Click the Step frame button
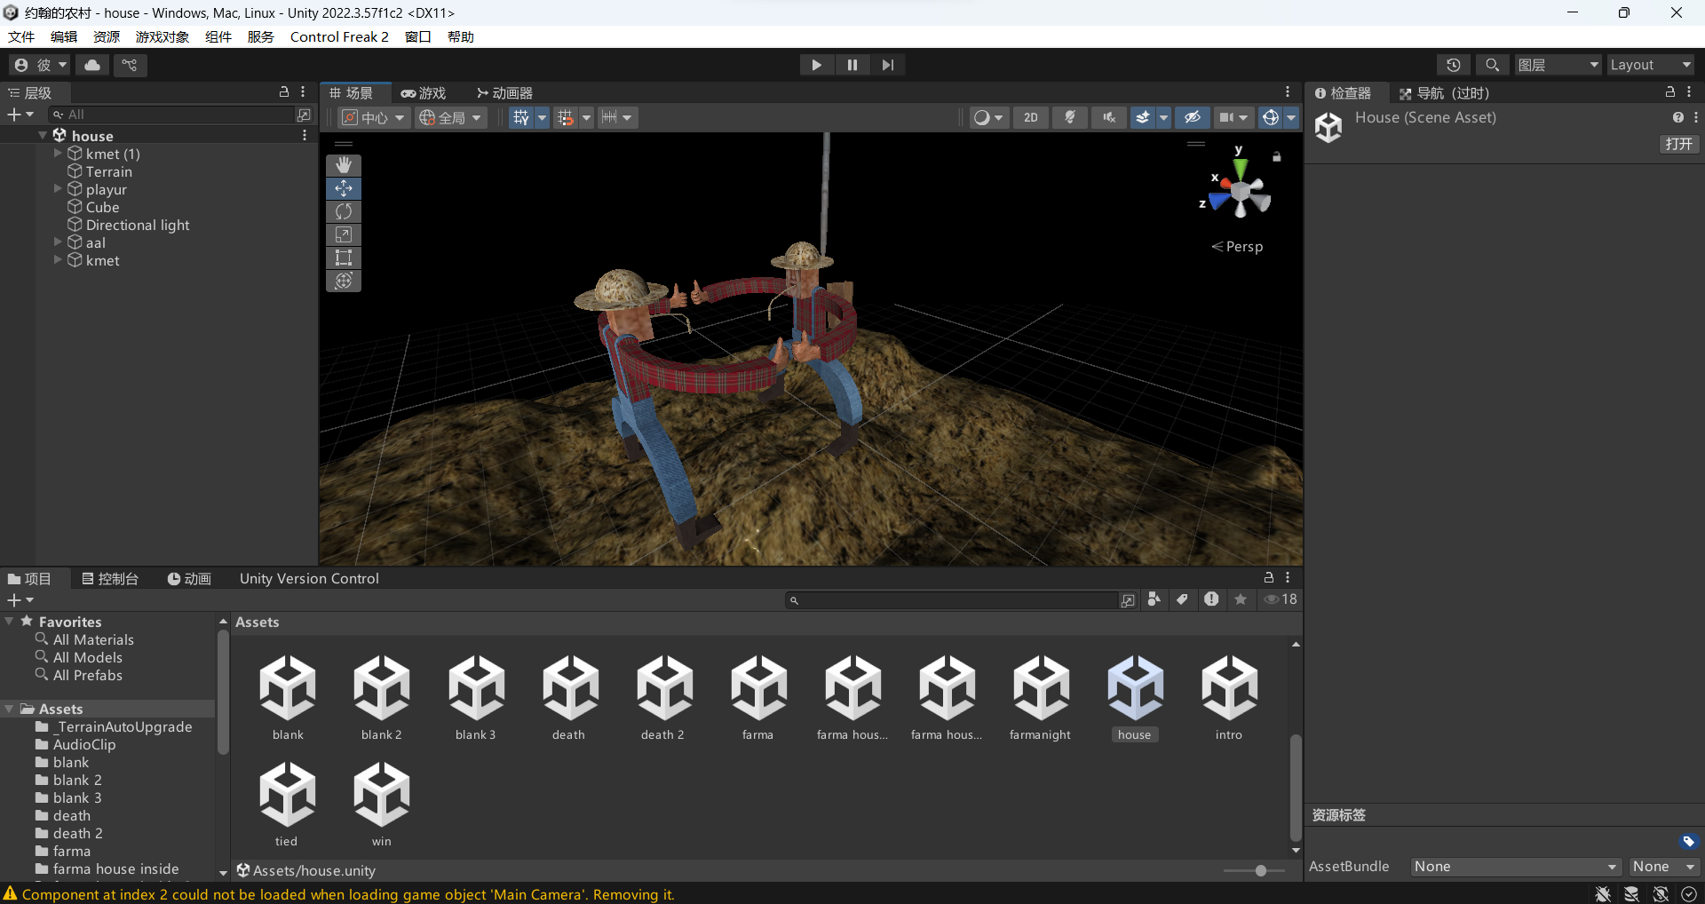 887,65
